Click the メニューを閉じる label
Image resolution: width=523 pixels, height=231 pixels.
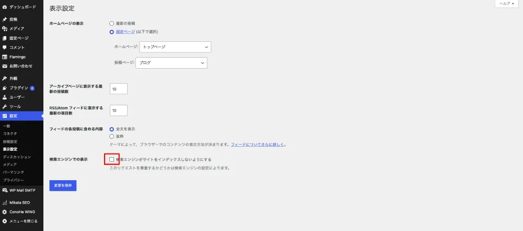point(24,221)
